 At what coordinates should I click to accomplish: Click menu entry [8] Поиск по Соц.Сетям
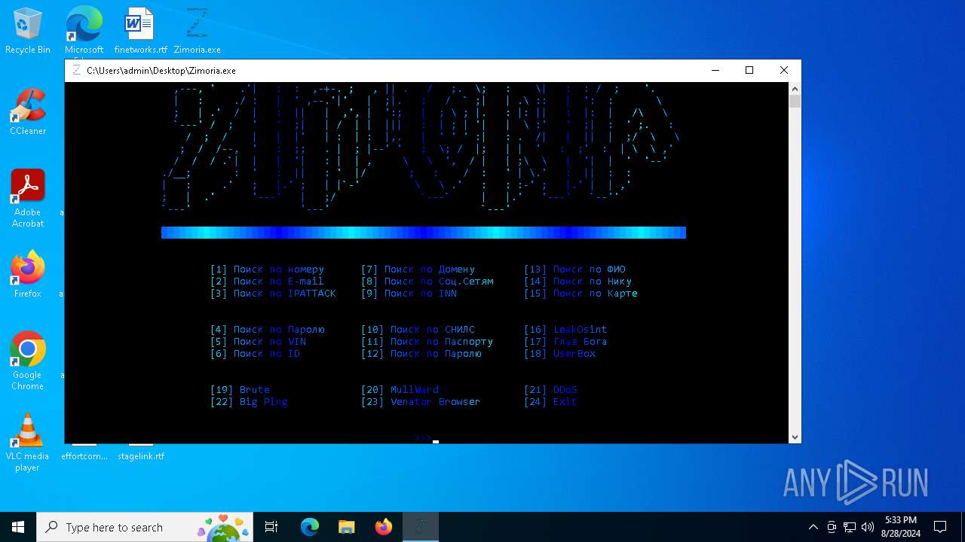coord(427,281)
